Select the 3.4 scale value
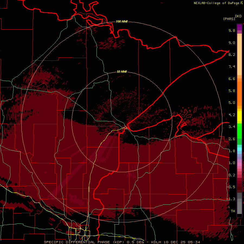 click(232, 127)
